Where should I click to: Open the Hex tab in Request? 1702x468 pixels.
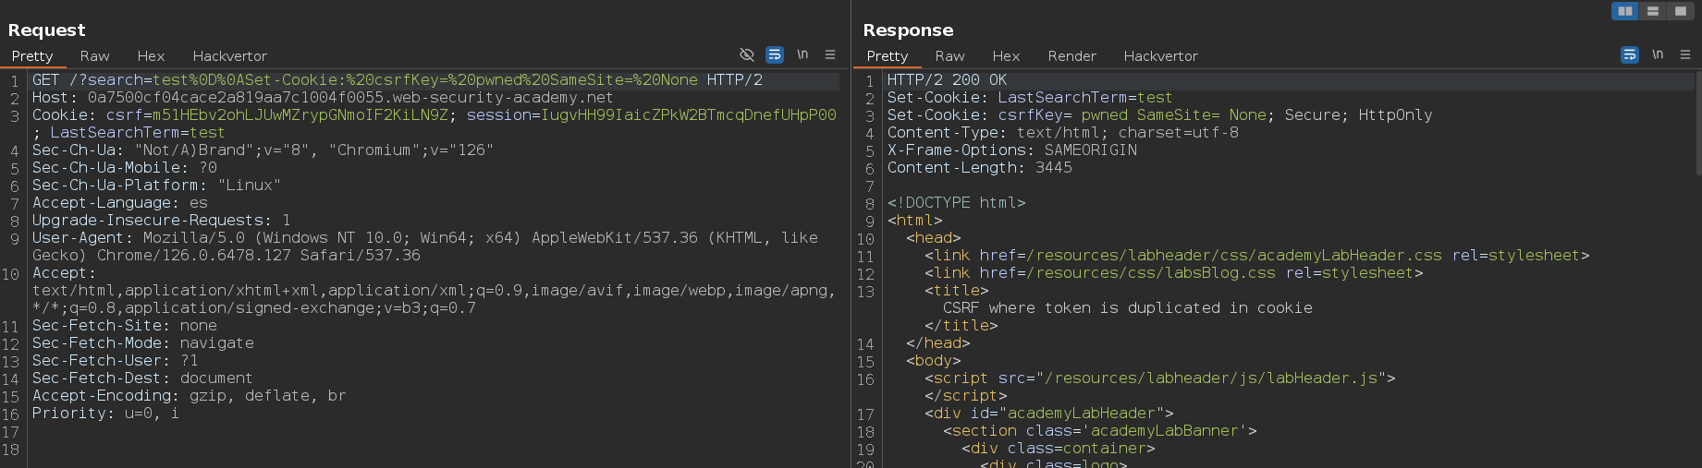click(151, 56)
